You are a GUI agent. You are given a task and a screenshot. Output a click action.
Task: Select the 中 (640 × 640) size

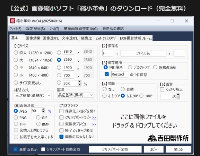tap(16, 68)
